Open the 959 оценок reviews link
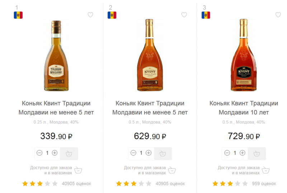Image resolution: width=287 pixels, height=193 pixels. [264, 184]
